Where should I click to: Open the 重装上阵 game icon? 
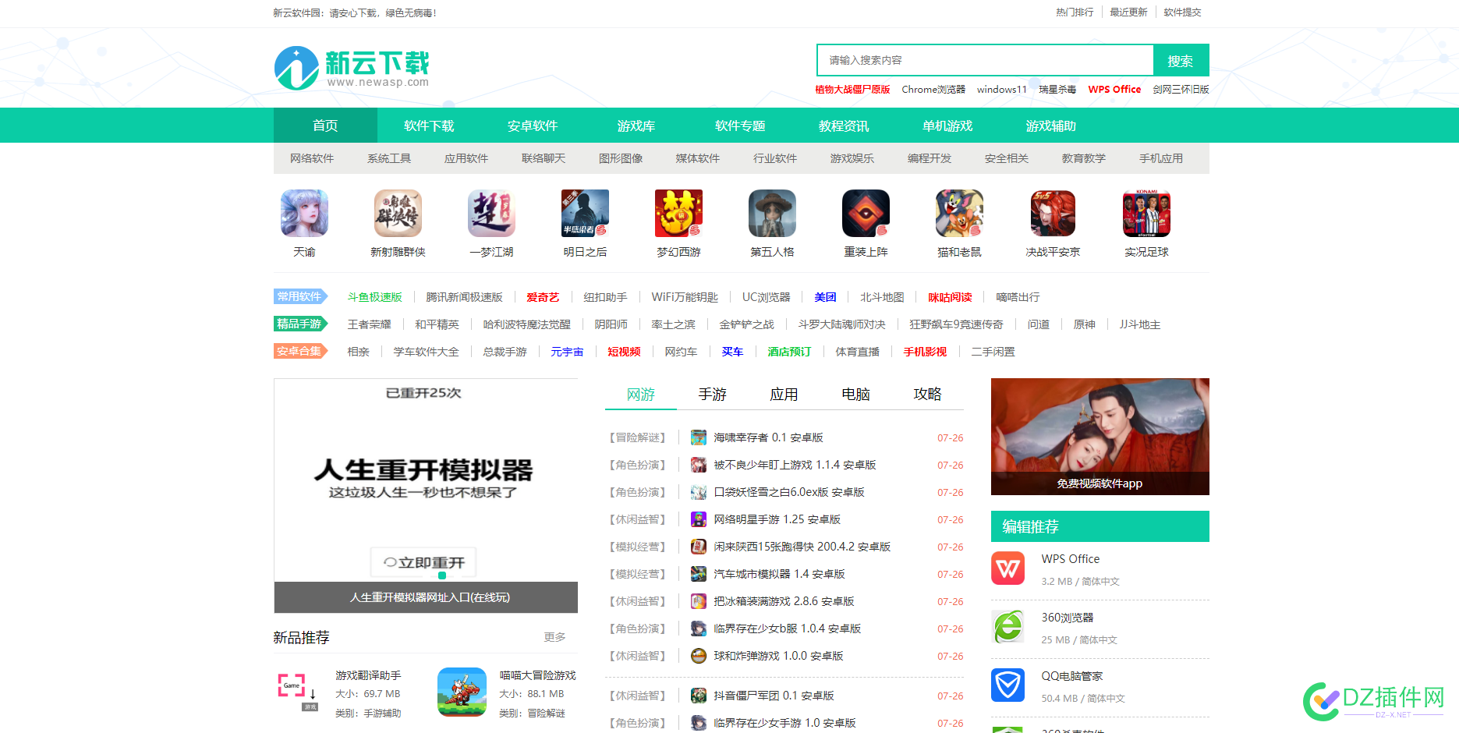(866, 213)
